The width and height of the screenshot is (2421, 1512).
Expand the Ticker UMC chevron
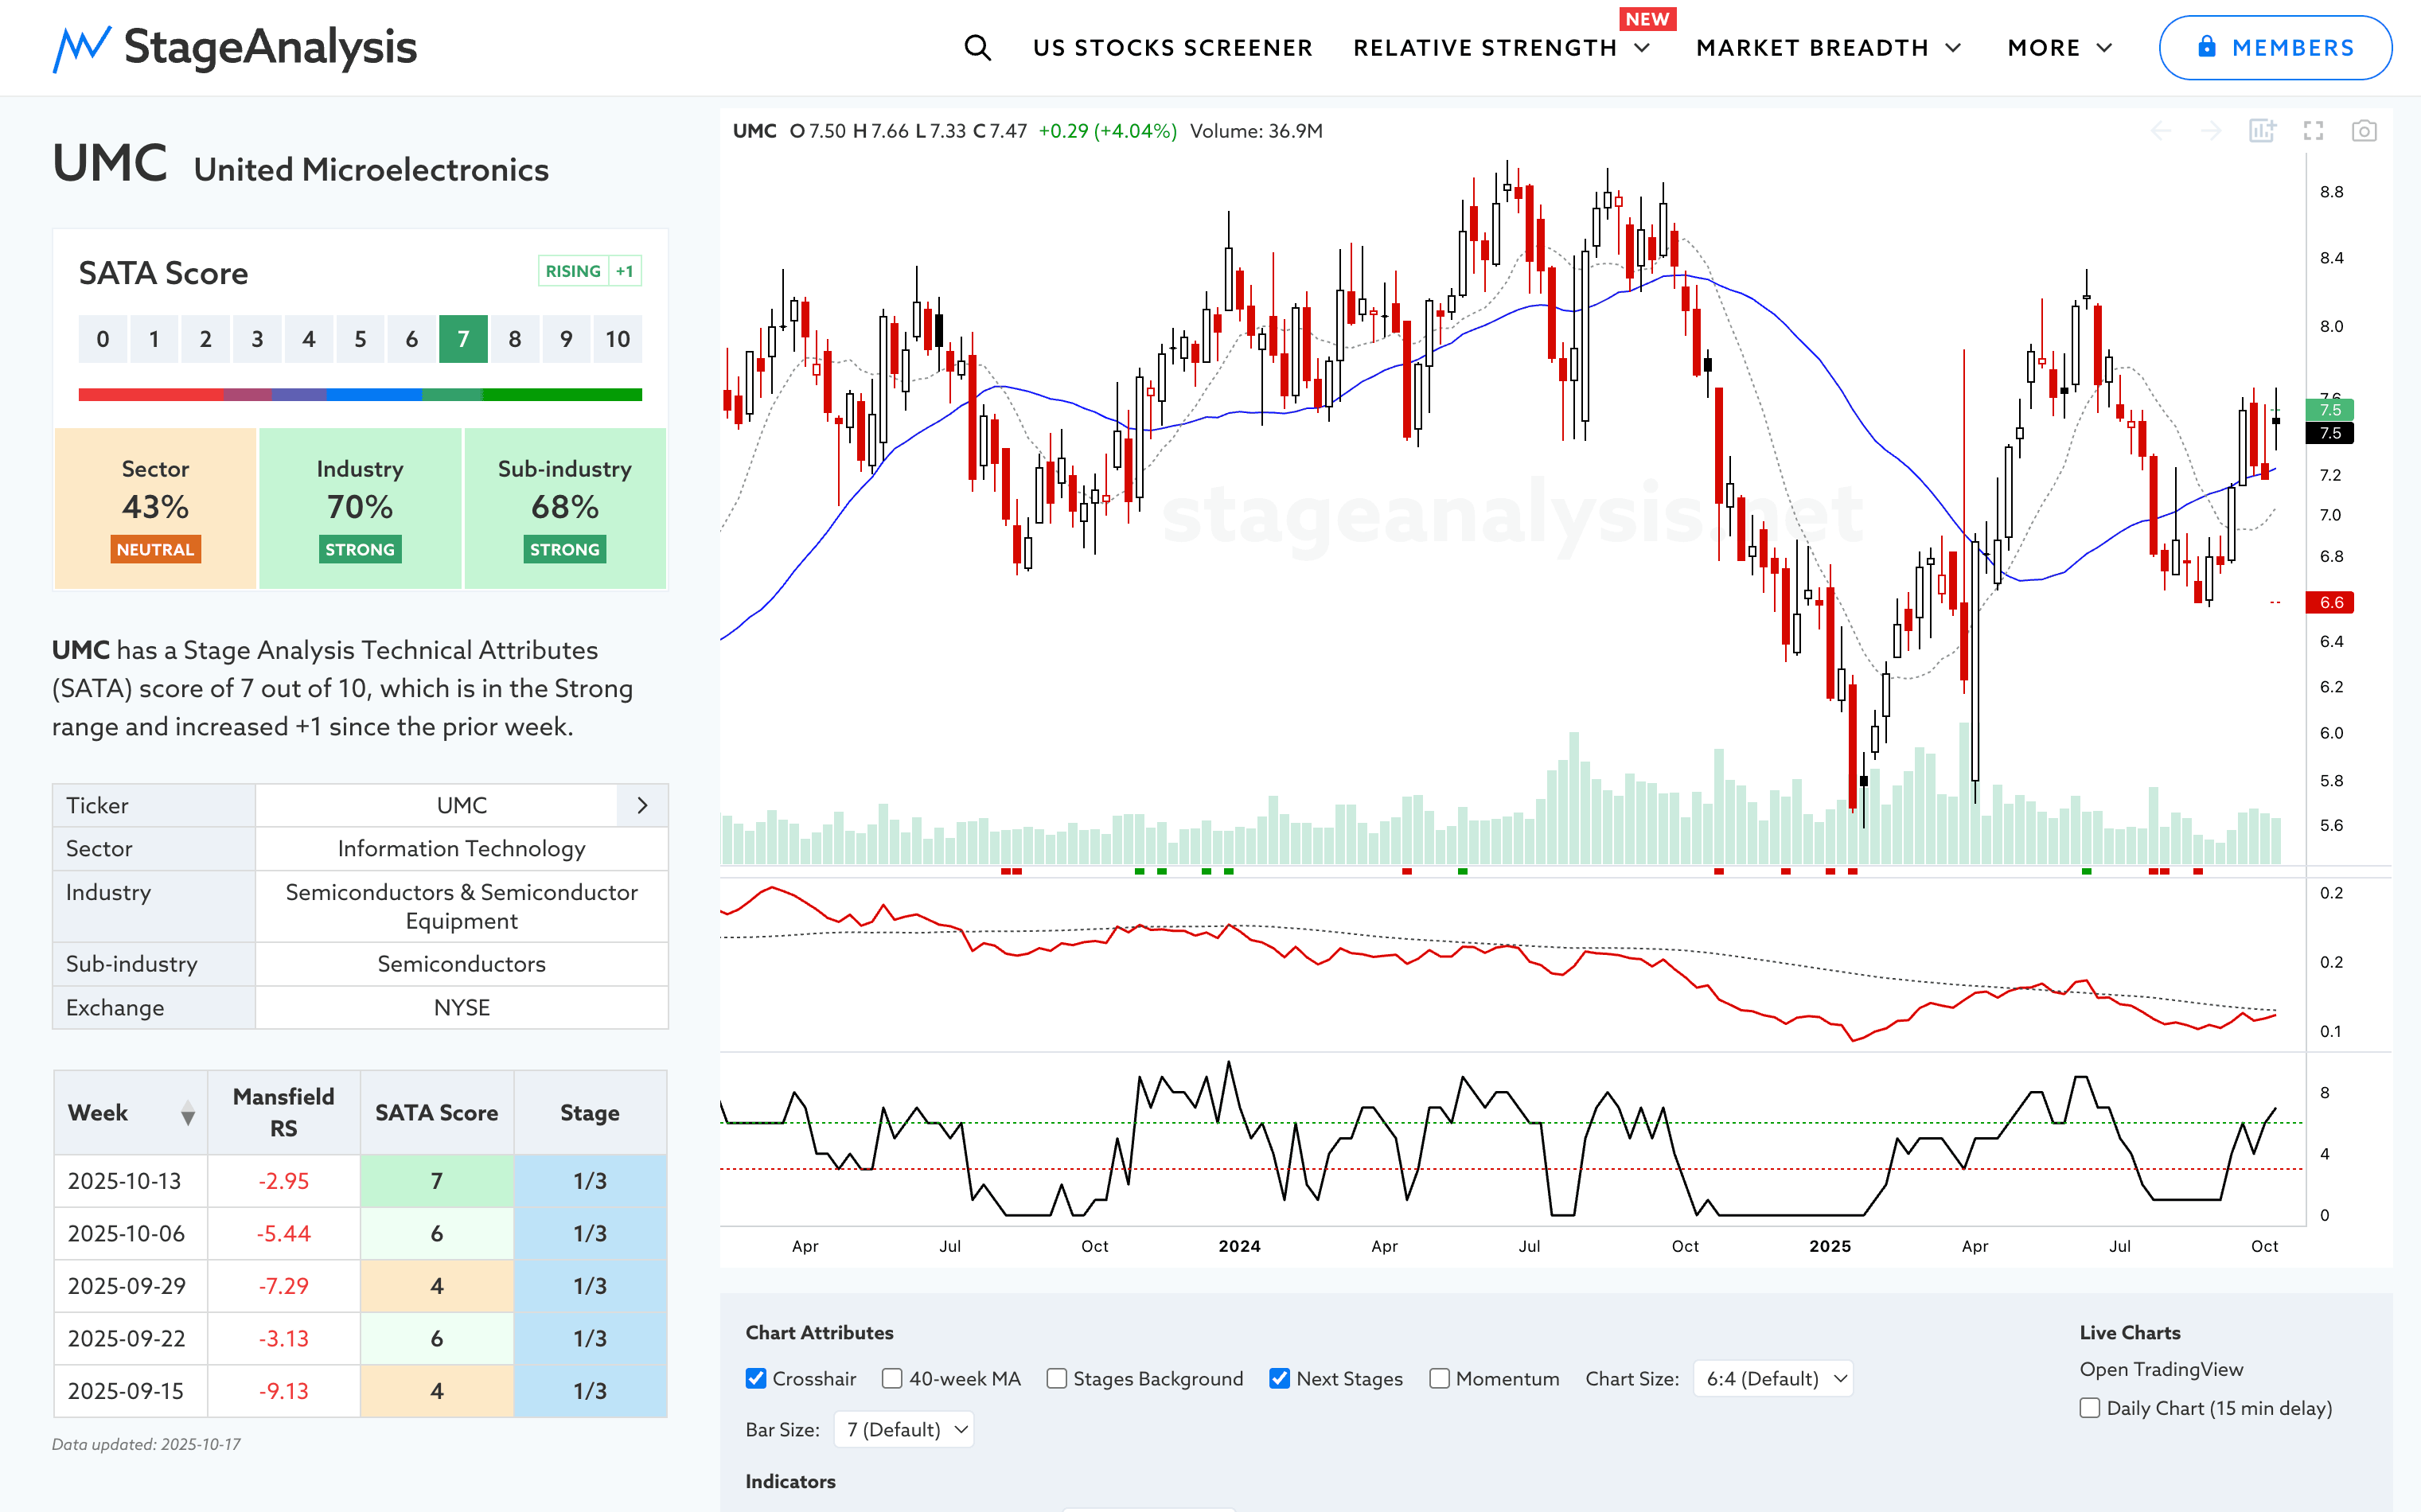(x=642, y=805)
